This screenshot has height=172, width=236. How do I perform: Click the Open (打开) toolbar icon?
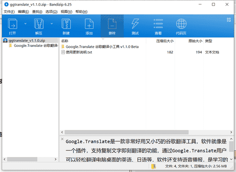12,24
